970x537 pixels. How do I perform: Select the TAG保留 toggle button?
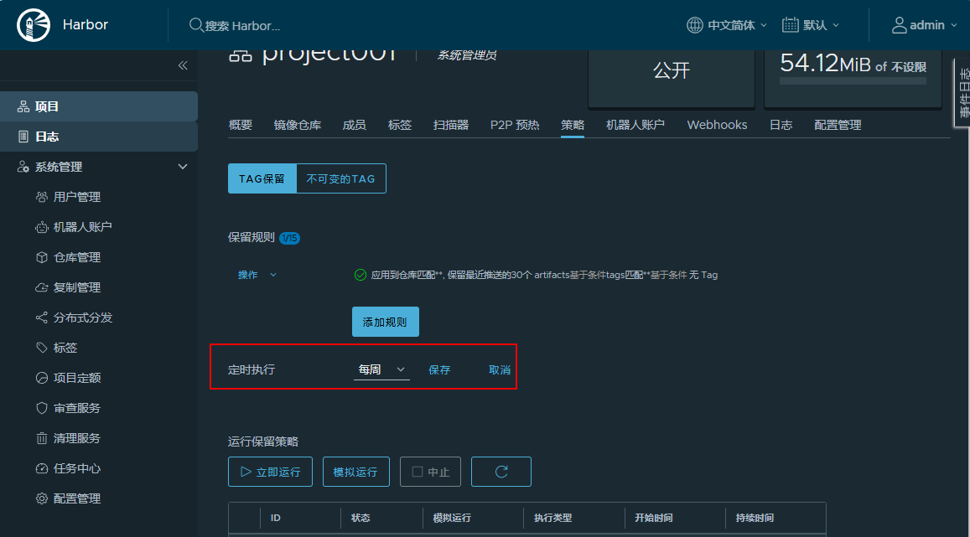coord(262,178)
